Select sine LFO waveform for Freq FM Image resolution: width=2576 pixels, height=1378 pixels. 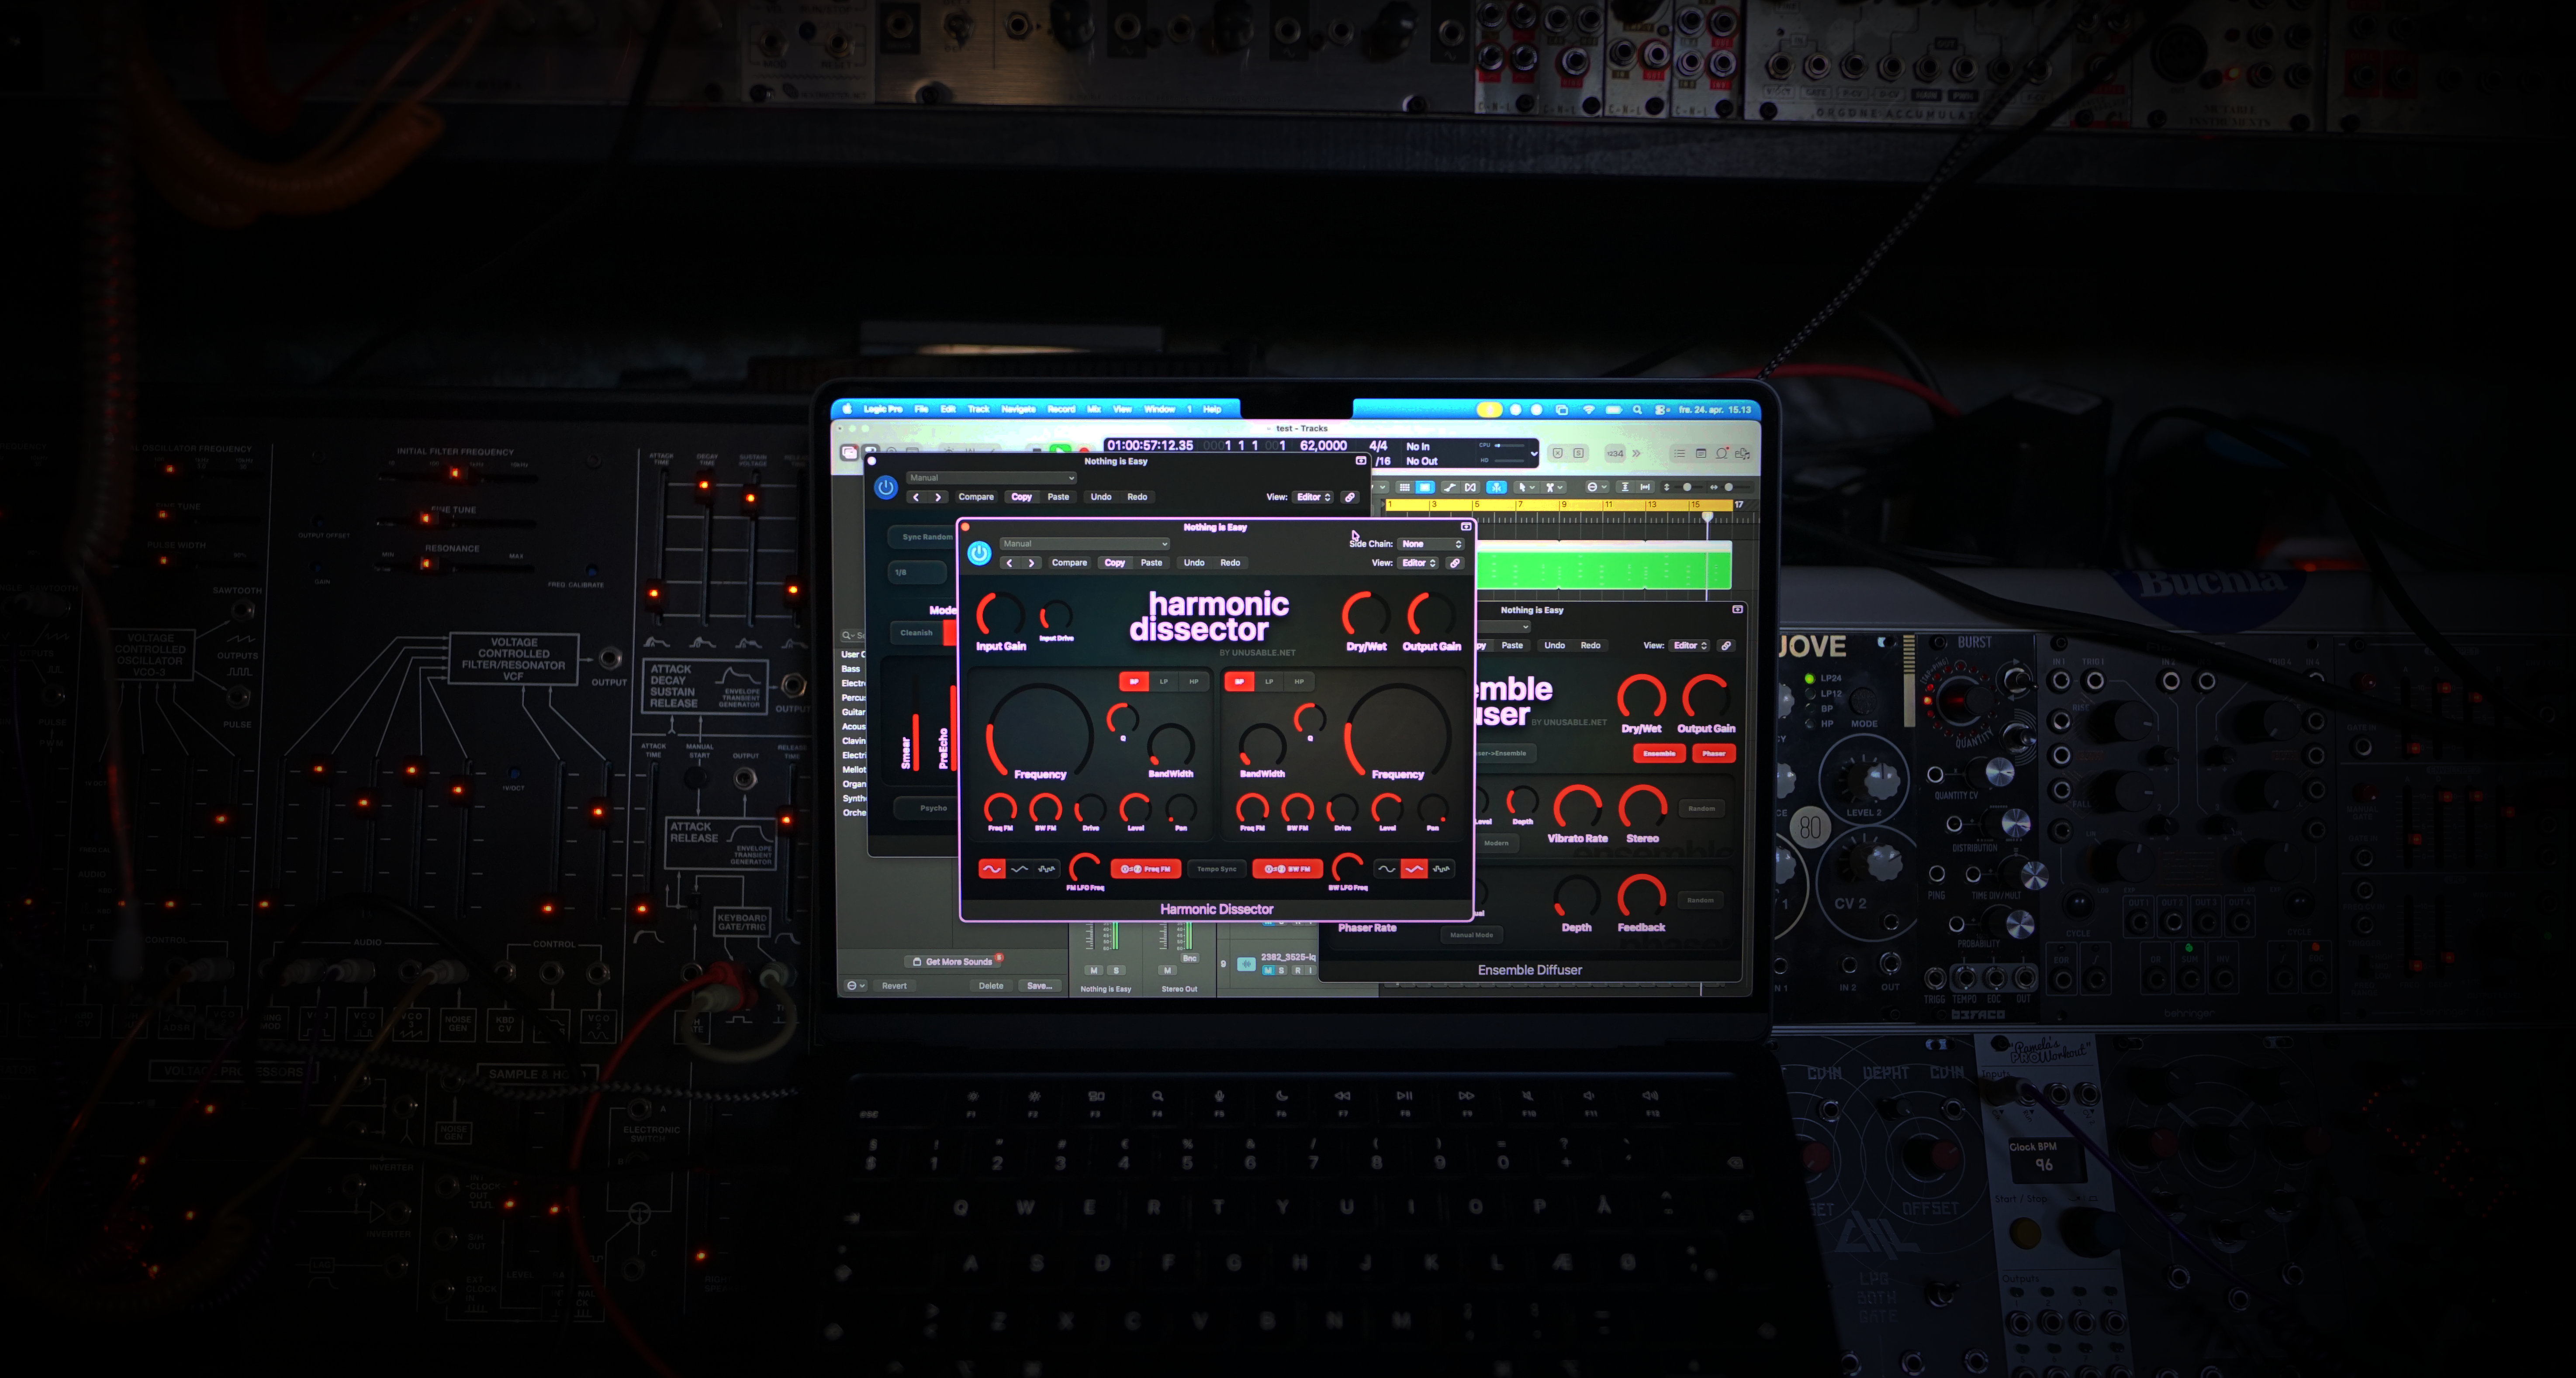point(991,869)
